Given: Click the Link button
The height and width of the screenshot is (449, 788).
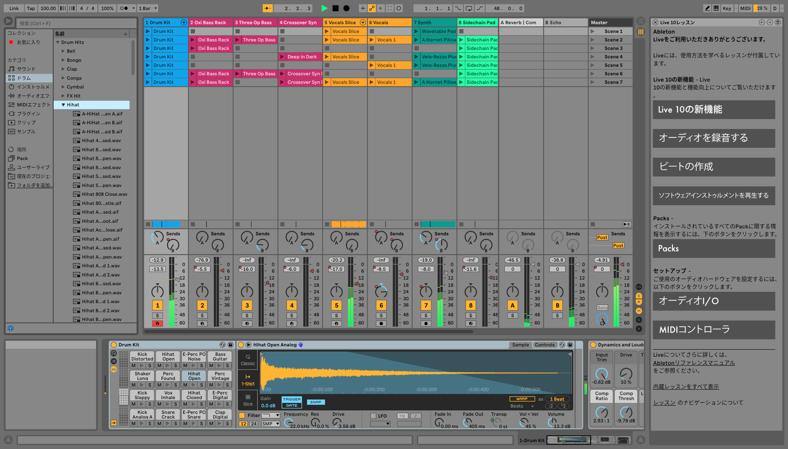Looking at the screenshot, I should [14, 8].
